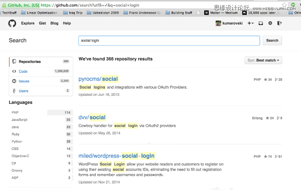Focus the social login search field
The height and width of the screenshot is (190, 301).
pyautogui.click(x=169, y=41)
